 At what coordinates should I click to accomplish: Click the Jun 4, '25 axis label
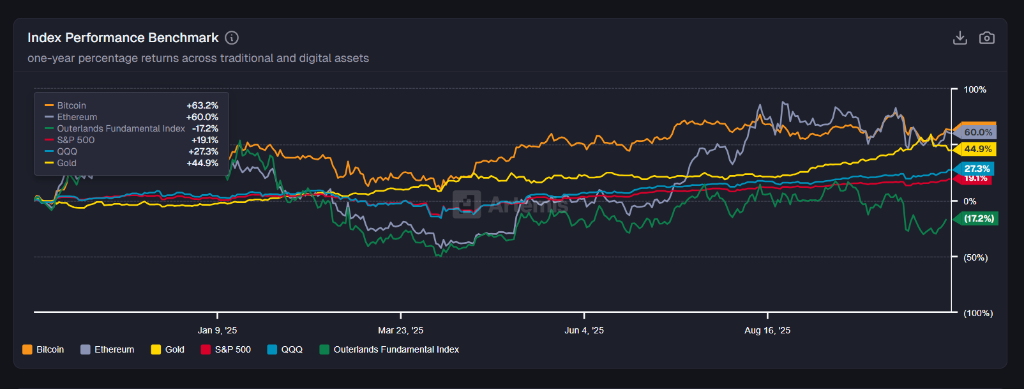point(584,330)
